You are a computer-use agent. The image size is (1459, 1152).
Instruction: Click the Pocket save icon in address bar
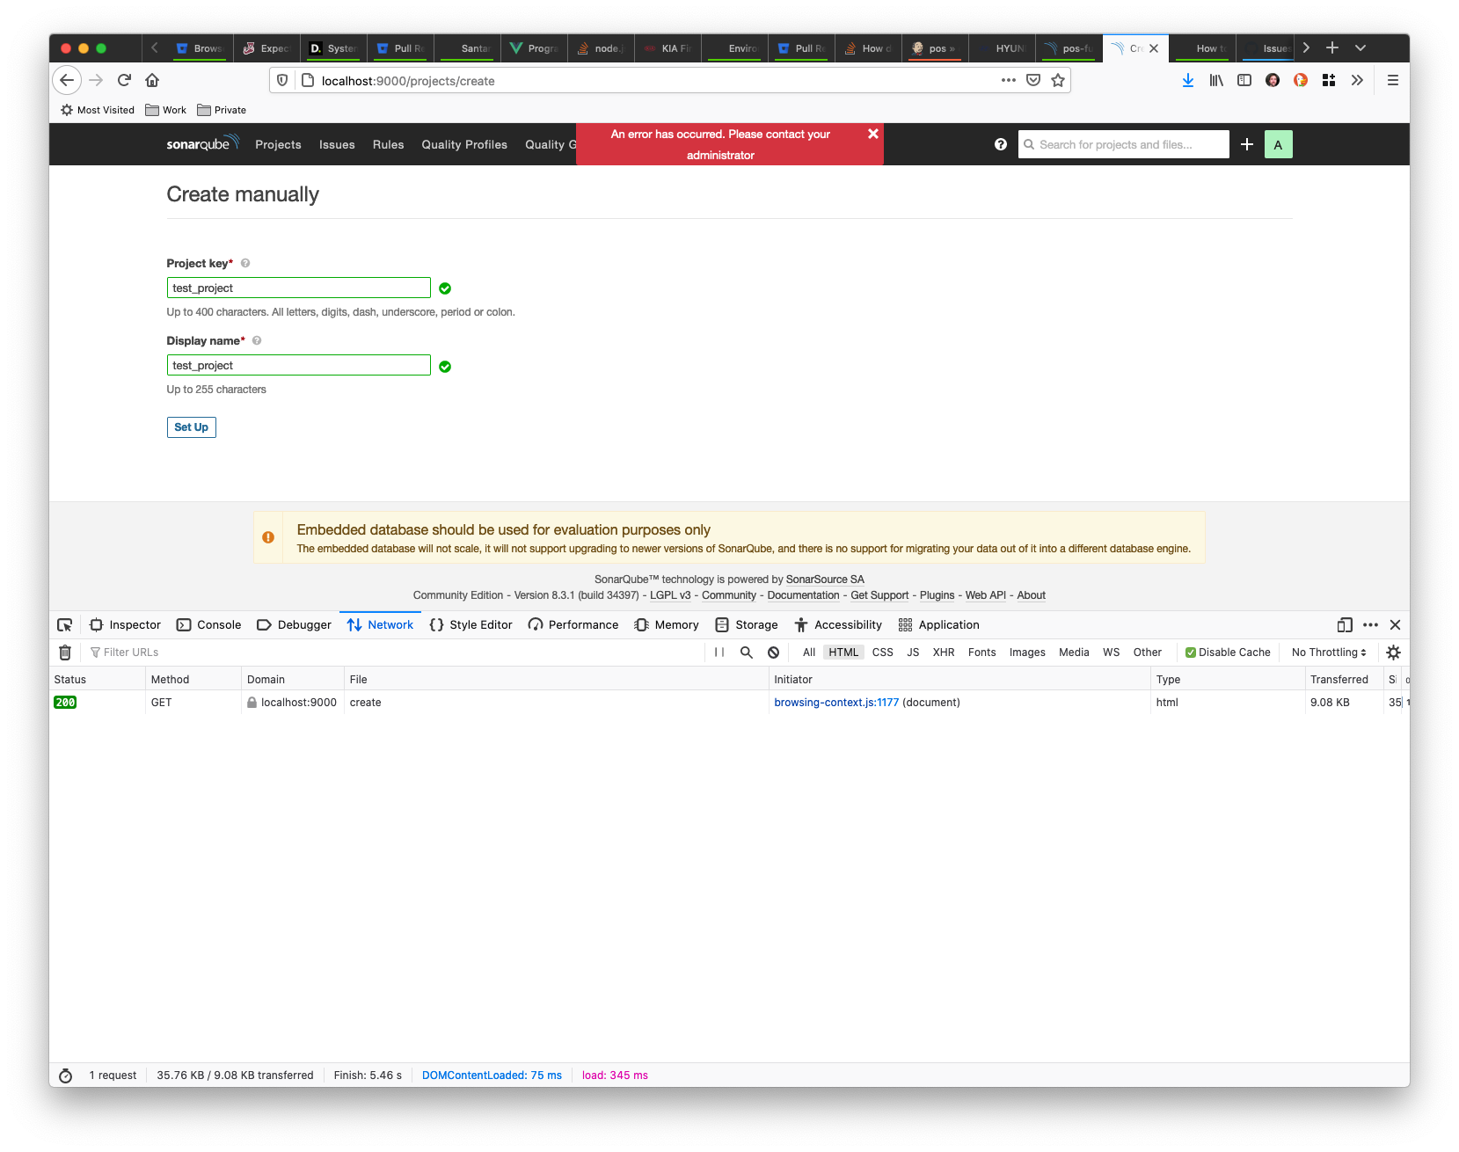pos(1033,80)
